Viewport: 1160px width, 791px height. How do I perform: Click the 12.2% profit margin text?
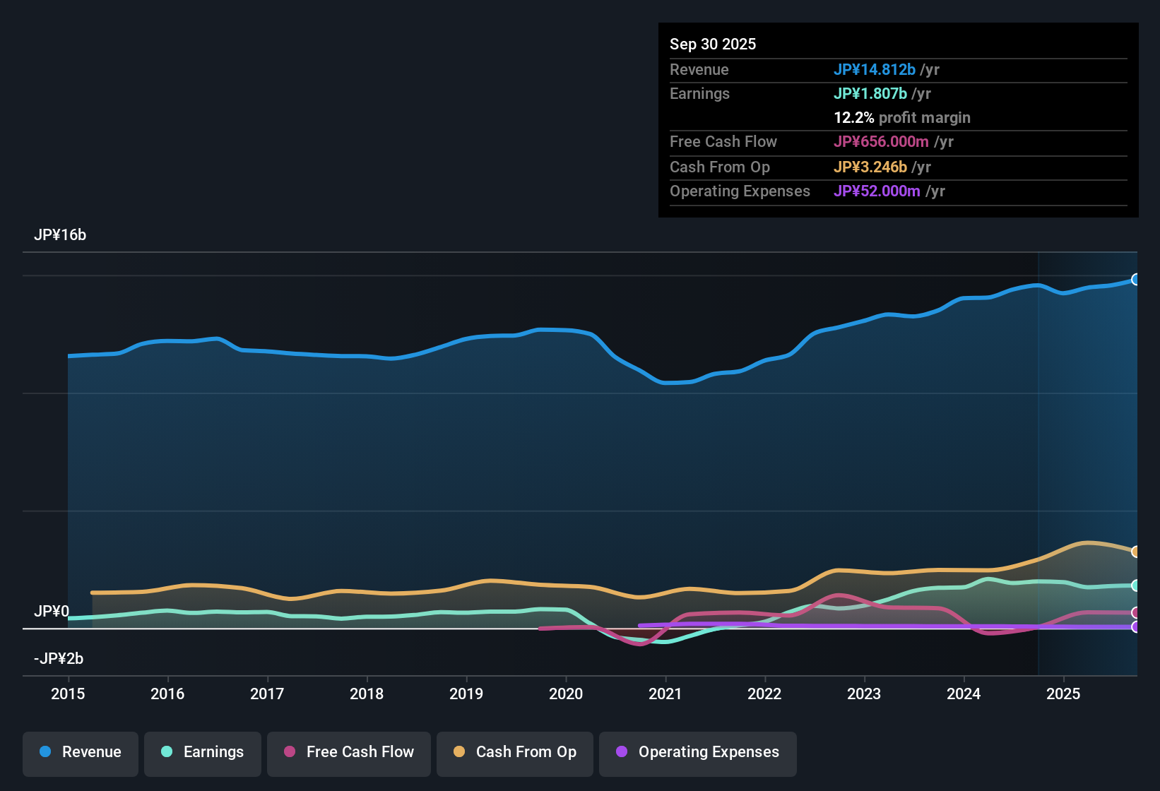[902, 117]
